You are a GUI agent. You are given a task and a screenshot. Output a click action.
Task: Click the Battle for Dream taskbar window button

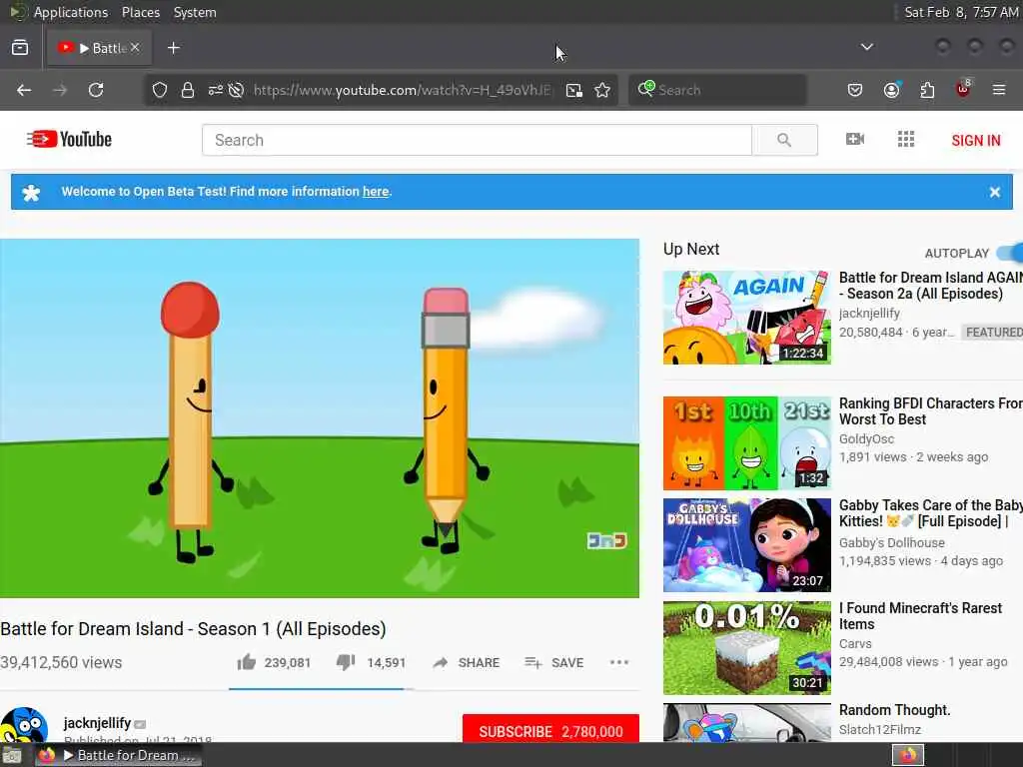pyautogui.click(x=119, y=755)
